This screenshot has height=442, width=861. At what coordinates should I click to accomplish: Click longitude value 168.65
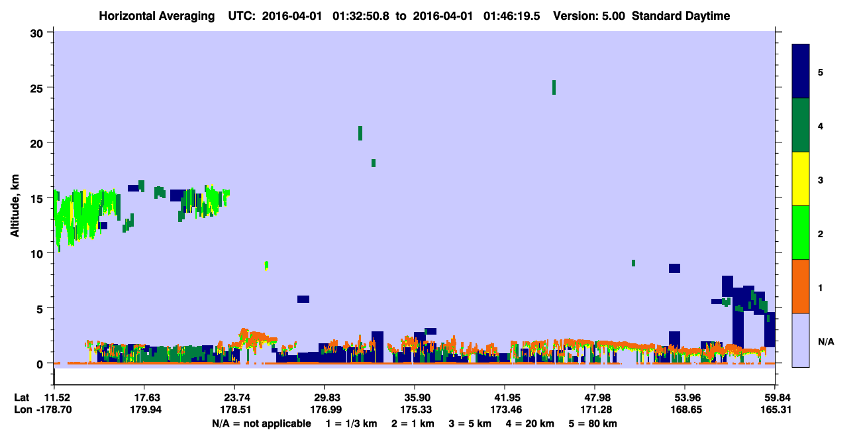click(x=685, y=410)
